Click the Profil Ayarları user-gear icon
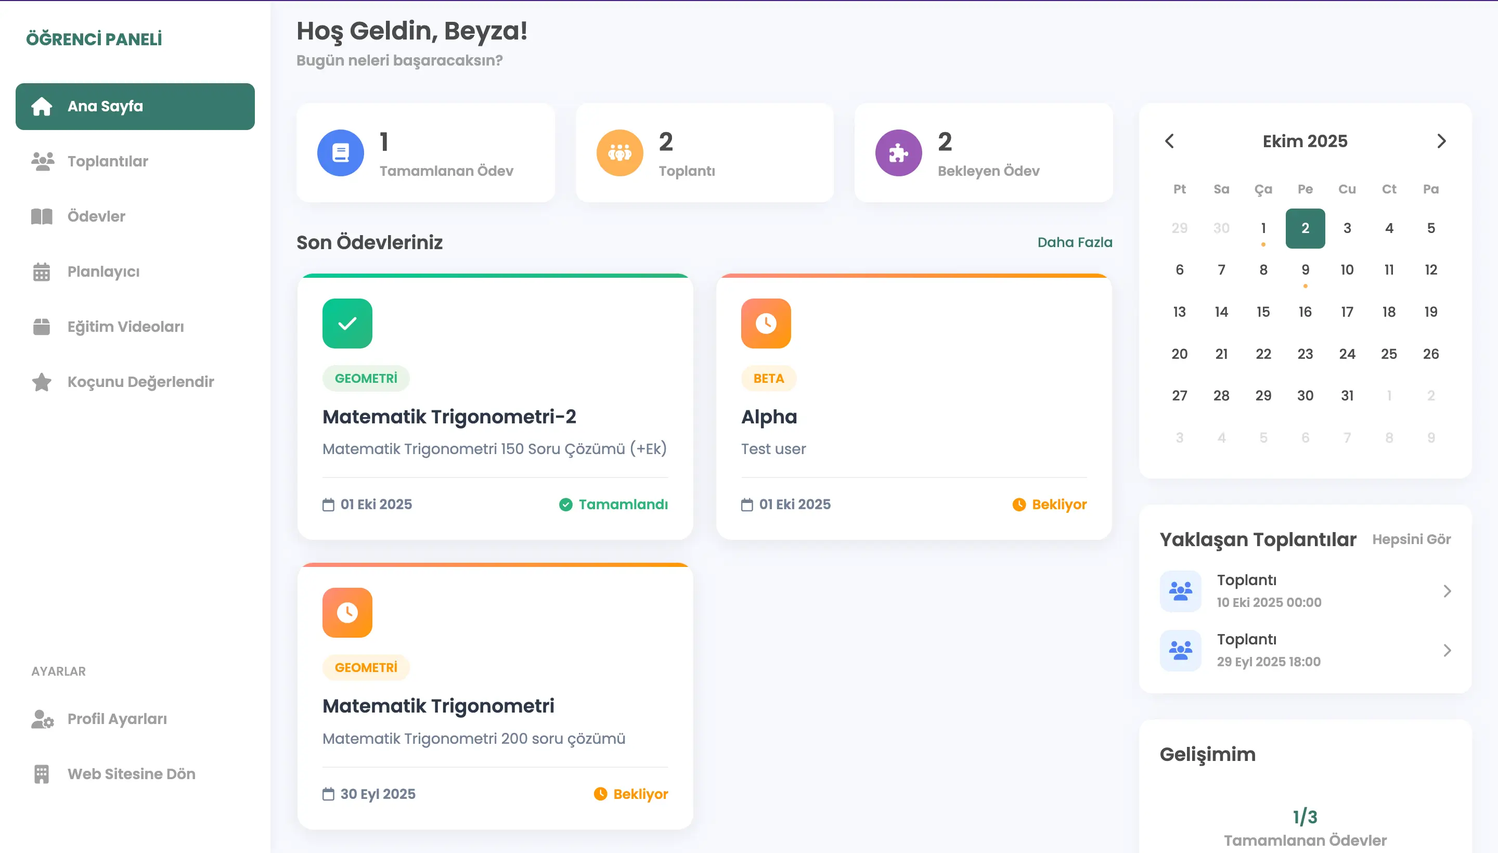The height and width of the screenshot is (853, 1498). coord(42,719)
